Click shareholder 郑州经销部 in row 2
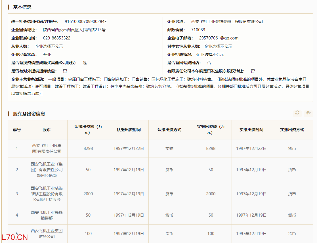Viewport: 317px width, 243px height. coord(47,170)
